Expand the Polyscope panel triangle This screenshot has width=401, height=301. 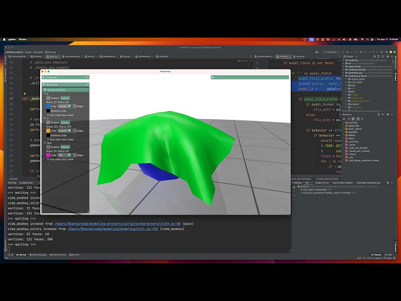point(44,77)
